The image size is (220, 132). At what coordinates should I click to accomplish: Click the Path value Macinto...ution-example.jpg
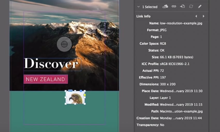tap(181, 111)
